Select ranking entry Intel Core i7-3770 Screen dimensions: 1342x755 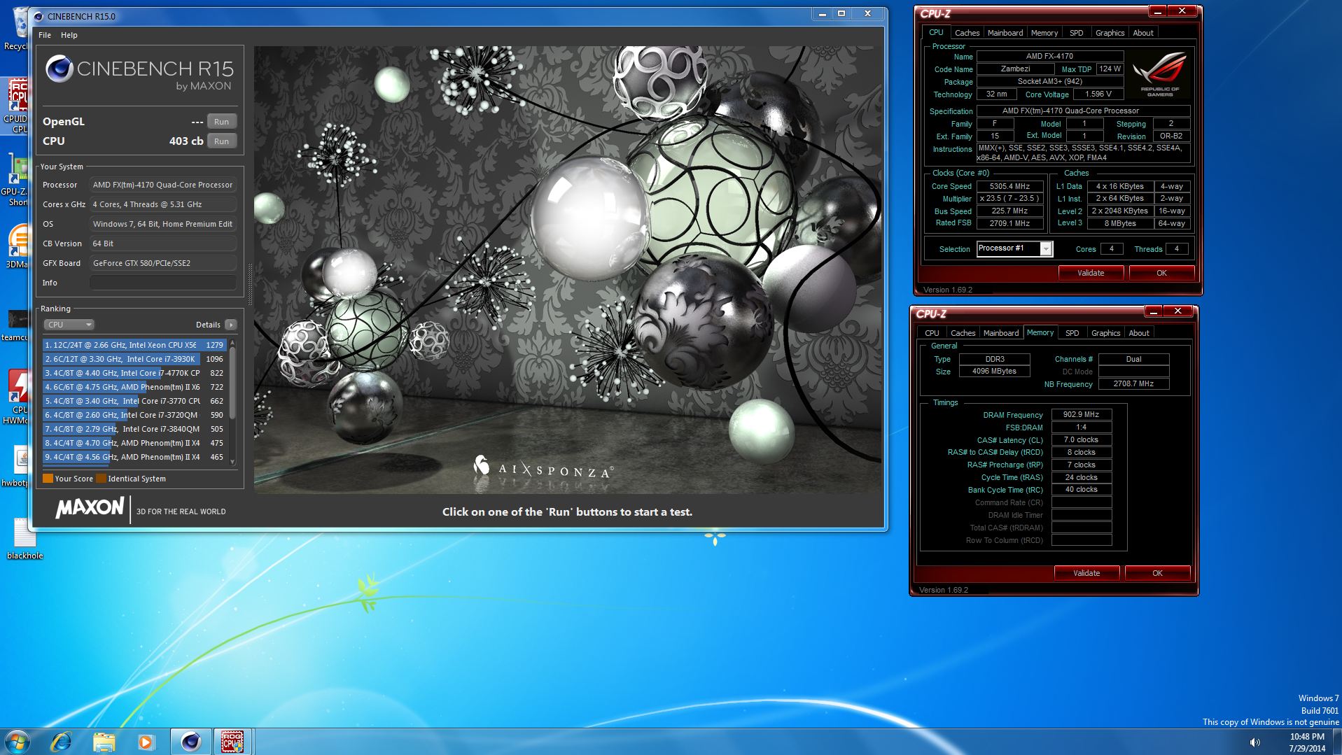pos(134,401)
